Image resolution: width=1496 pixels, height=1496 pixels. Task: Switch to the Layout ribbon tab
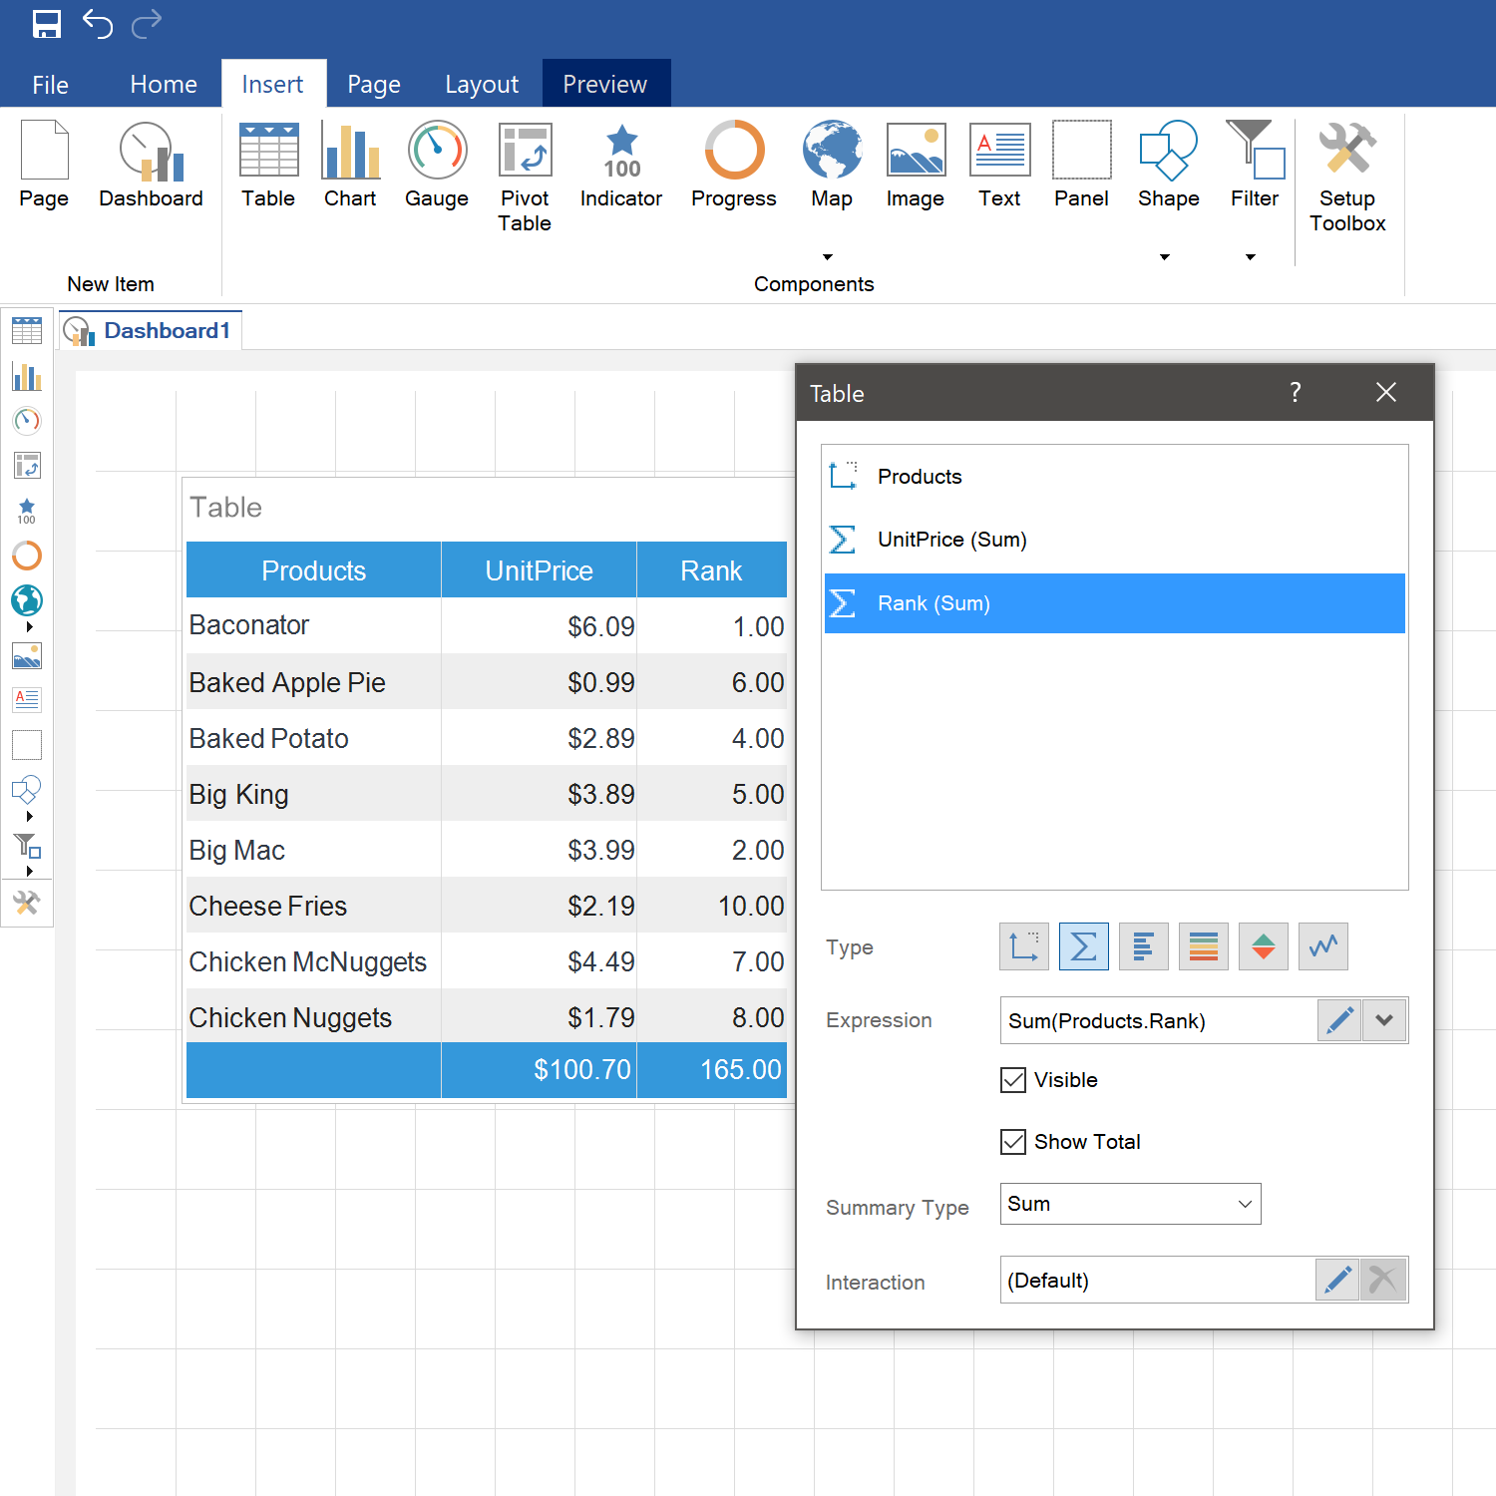click(482, 85)
